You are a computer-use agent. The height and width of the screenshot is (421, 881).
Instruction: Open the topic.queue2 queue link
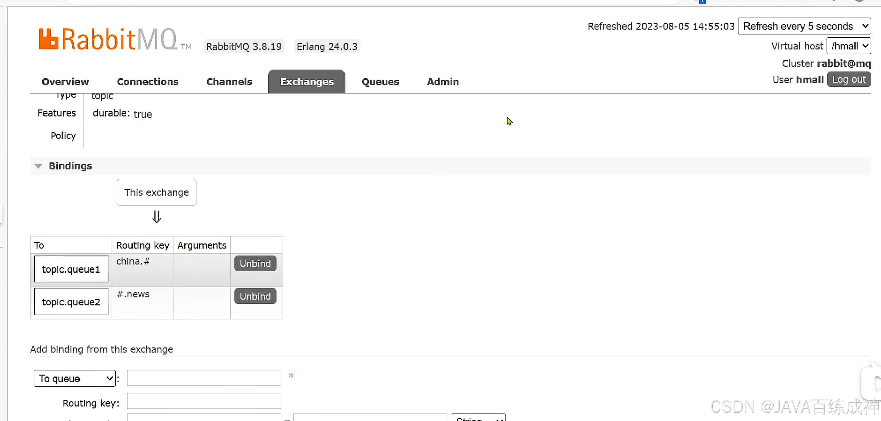(71, 302)
